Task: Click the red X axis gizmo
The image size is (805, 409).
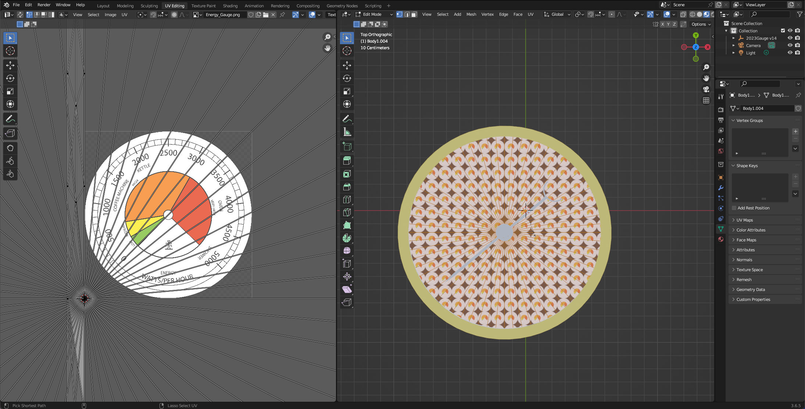Action: pyautogui.click(x=708, y=47)
